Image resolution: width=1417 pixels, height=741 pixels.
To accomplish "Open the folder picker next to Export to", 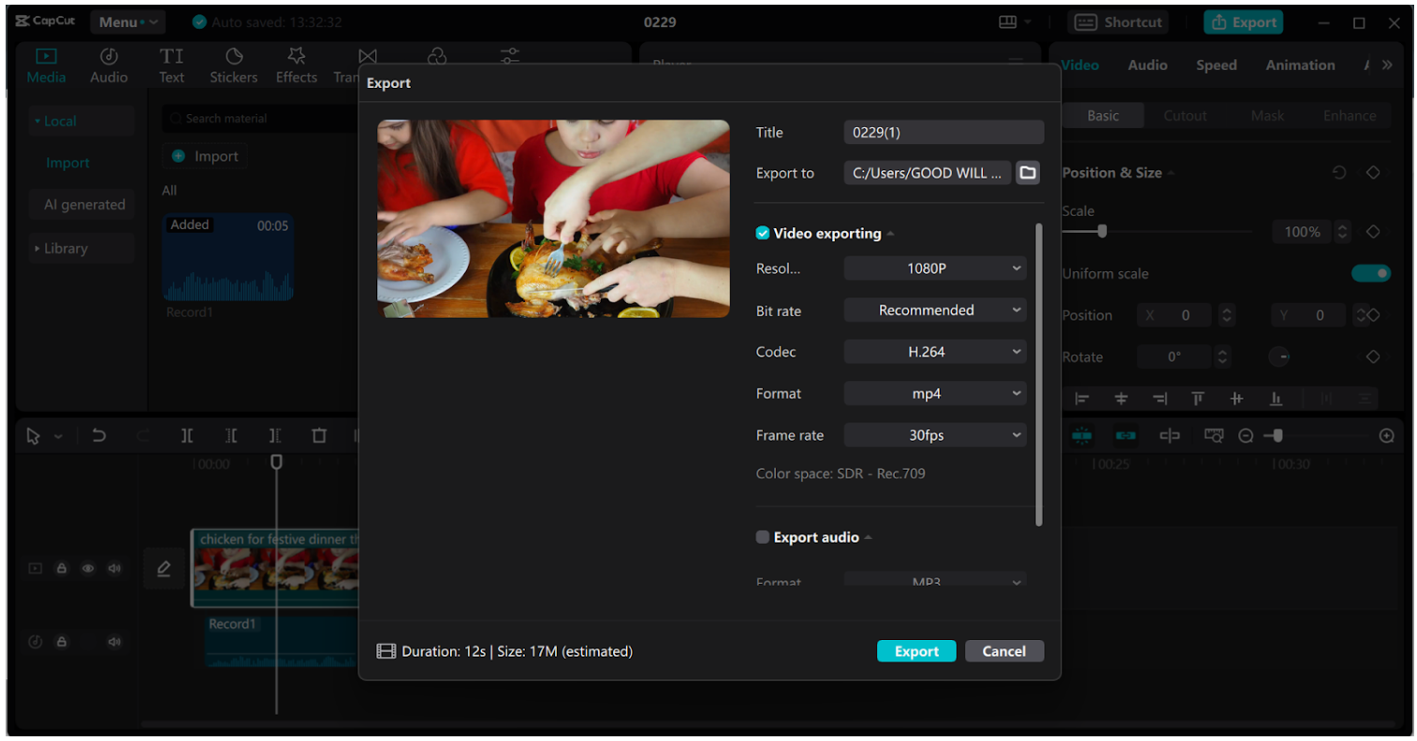I will point(1027,172).
